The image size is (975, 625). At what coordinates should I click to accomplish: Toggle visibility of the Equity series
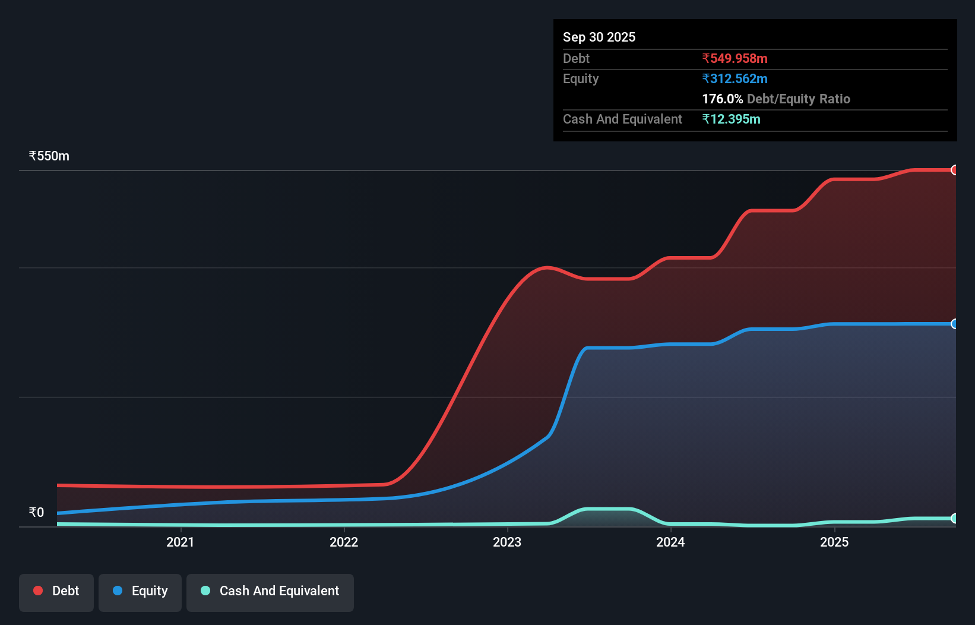click(140, 591)
